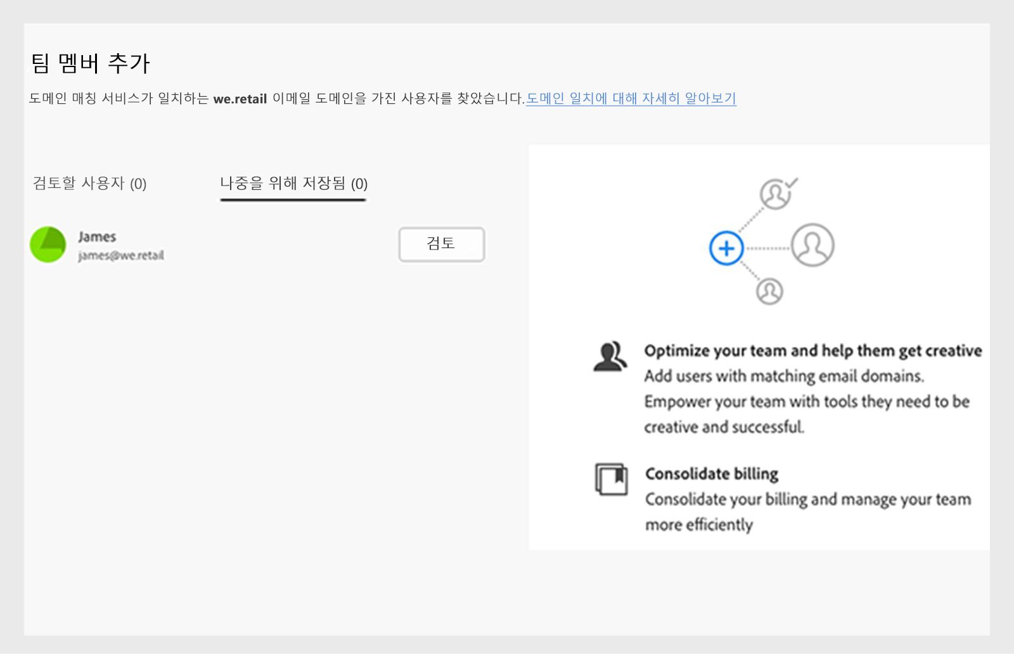The height and width of the screenshot is (654, 1014).
Task: Click the Optimize your team heading
Action: 813,351
